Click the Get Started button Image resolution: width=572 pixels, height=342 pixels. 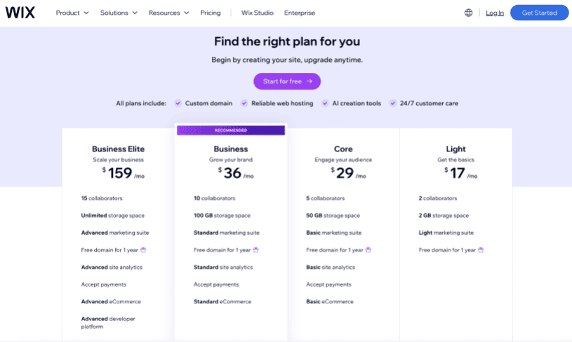click(x=539, y=13)
